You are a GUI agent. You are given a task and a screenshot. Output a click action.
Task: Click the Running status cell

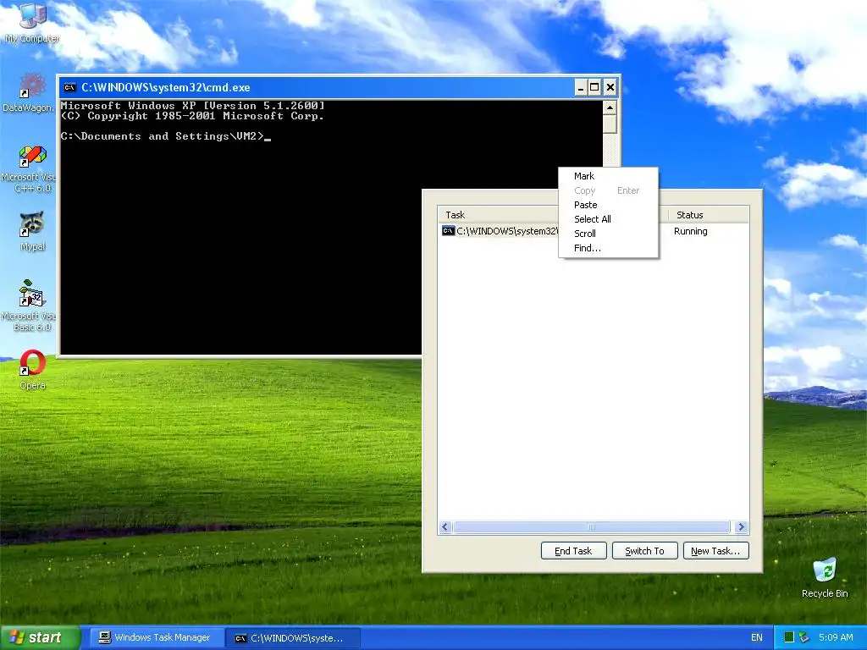pyautogui.click(x=690, y=231)
